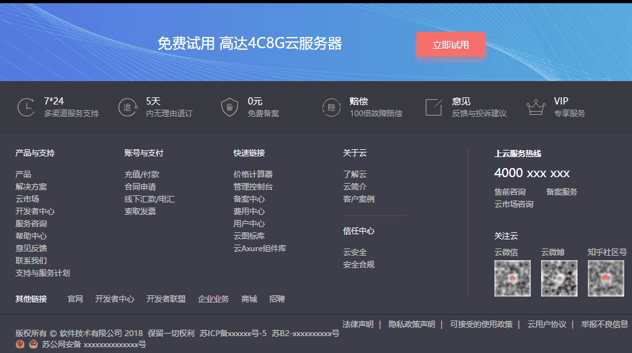Click 了解云 link
632x353 pixels.
[x=355, y=174]
